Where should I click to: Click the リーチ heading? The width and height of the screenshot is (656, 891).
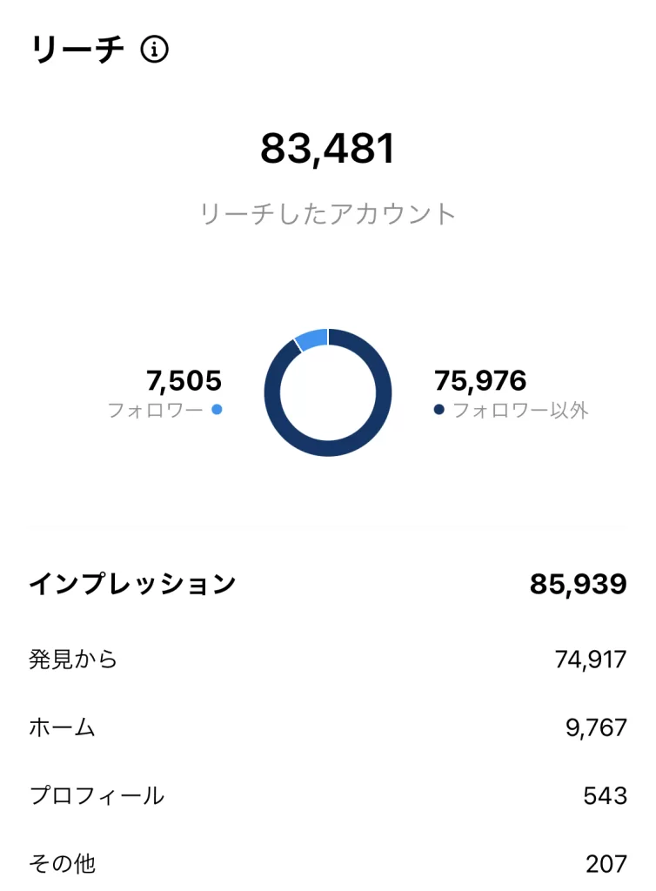pos(77,50)
